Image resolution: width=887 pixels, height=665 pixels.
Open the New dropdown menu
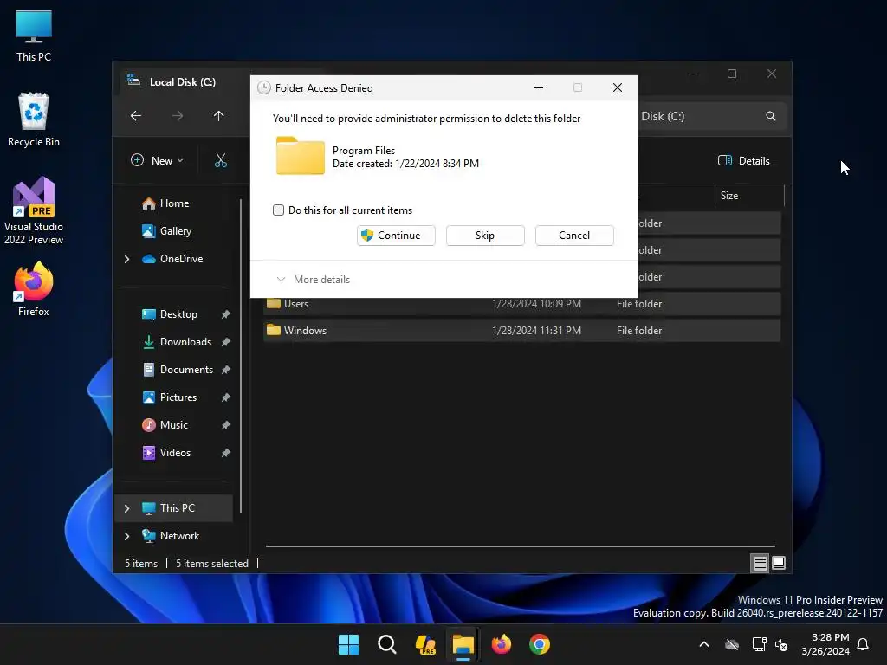[x=158, y=160]
